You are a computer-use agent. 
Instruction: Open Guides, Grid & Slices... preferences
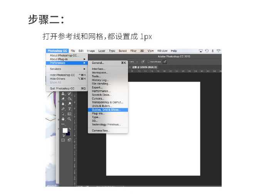[108, 110]
